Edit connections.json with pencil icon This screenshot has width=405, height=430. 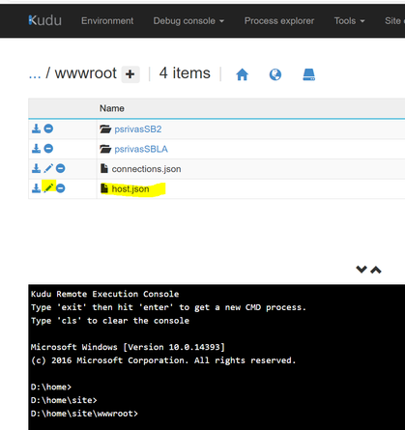tap(48, 168)
